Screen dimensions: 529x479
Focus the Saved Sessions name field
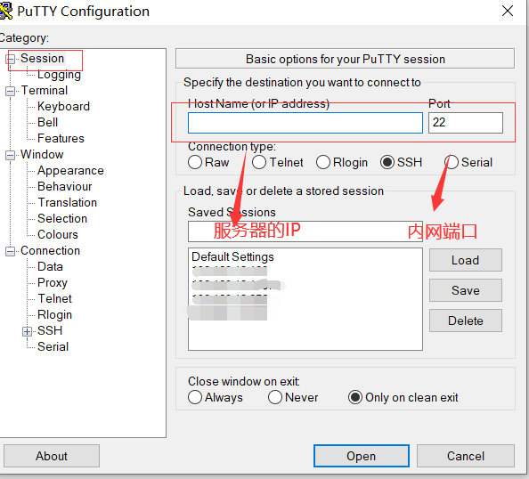305,231
